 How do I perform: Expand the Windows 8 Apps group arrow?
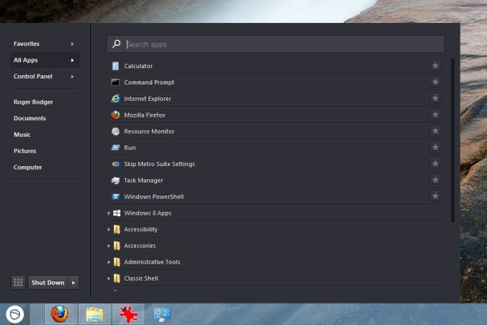point(109,213)
